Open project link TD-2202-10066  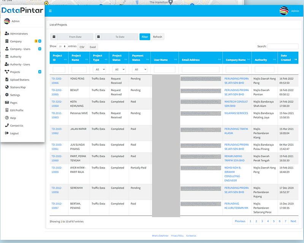(57, 80)
